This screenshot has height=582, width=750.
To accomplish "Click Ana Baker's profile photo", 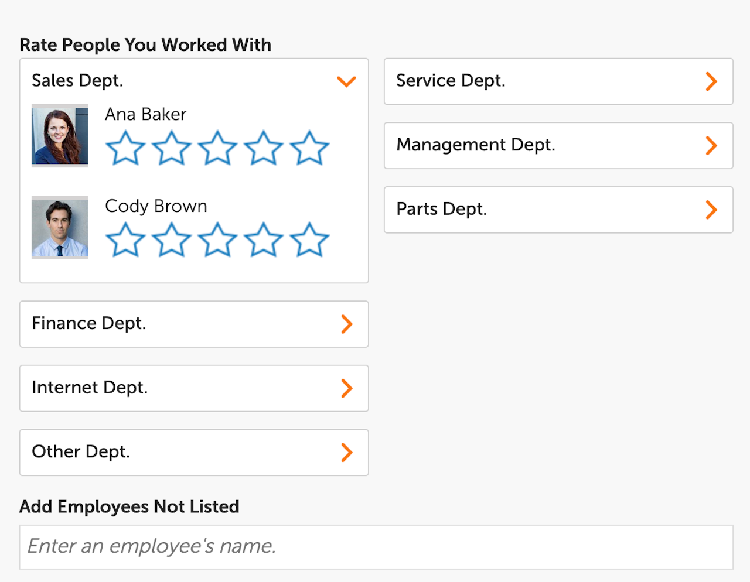I will tap(60, 136).
